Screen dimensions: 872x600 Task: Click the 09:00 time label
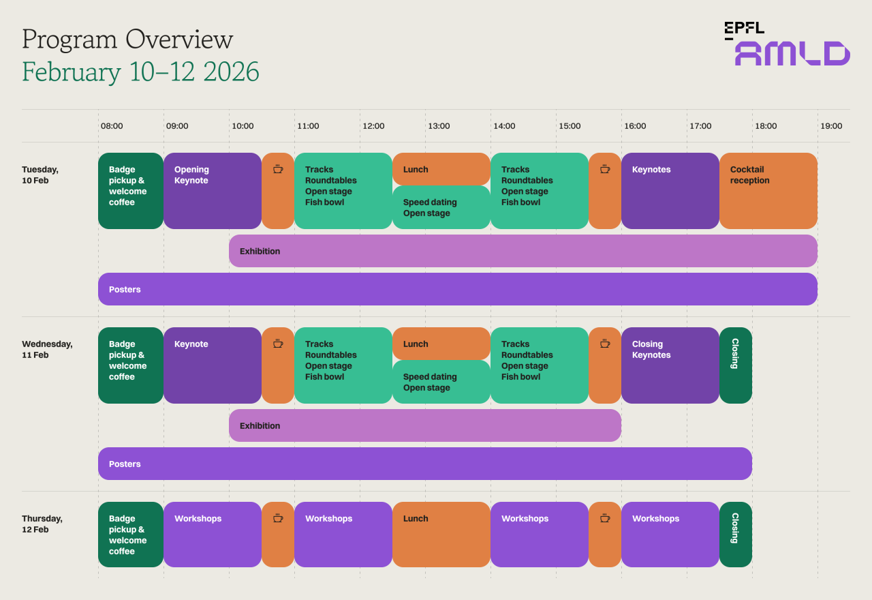coord(177,126)
